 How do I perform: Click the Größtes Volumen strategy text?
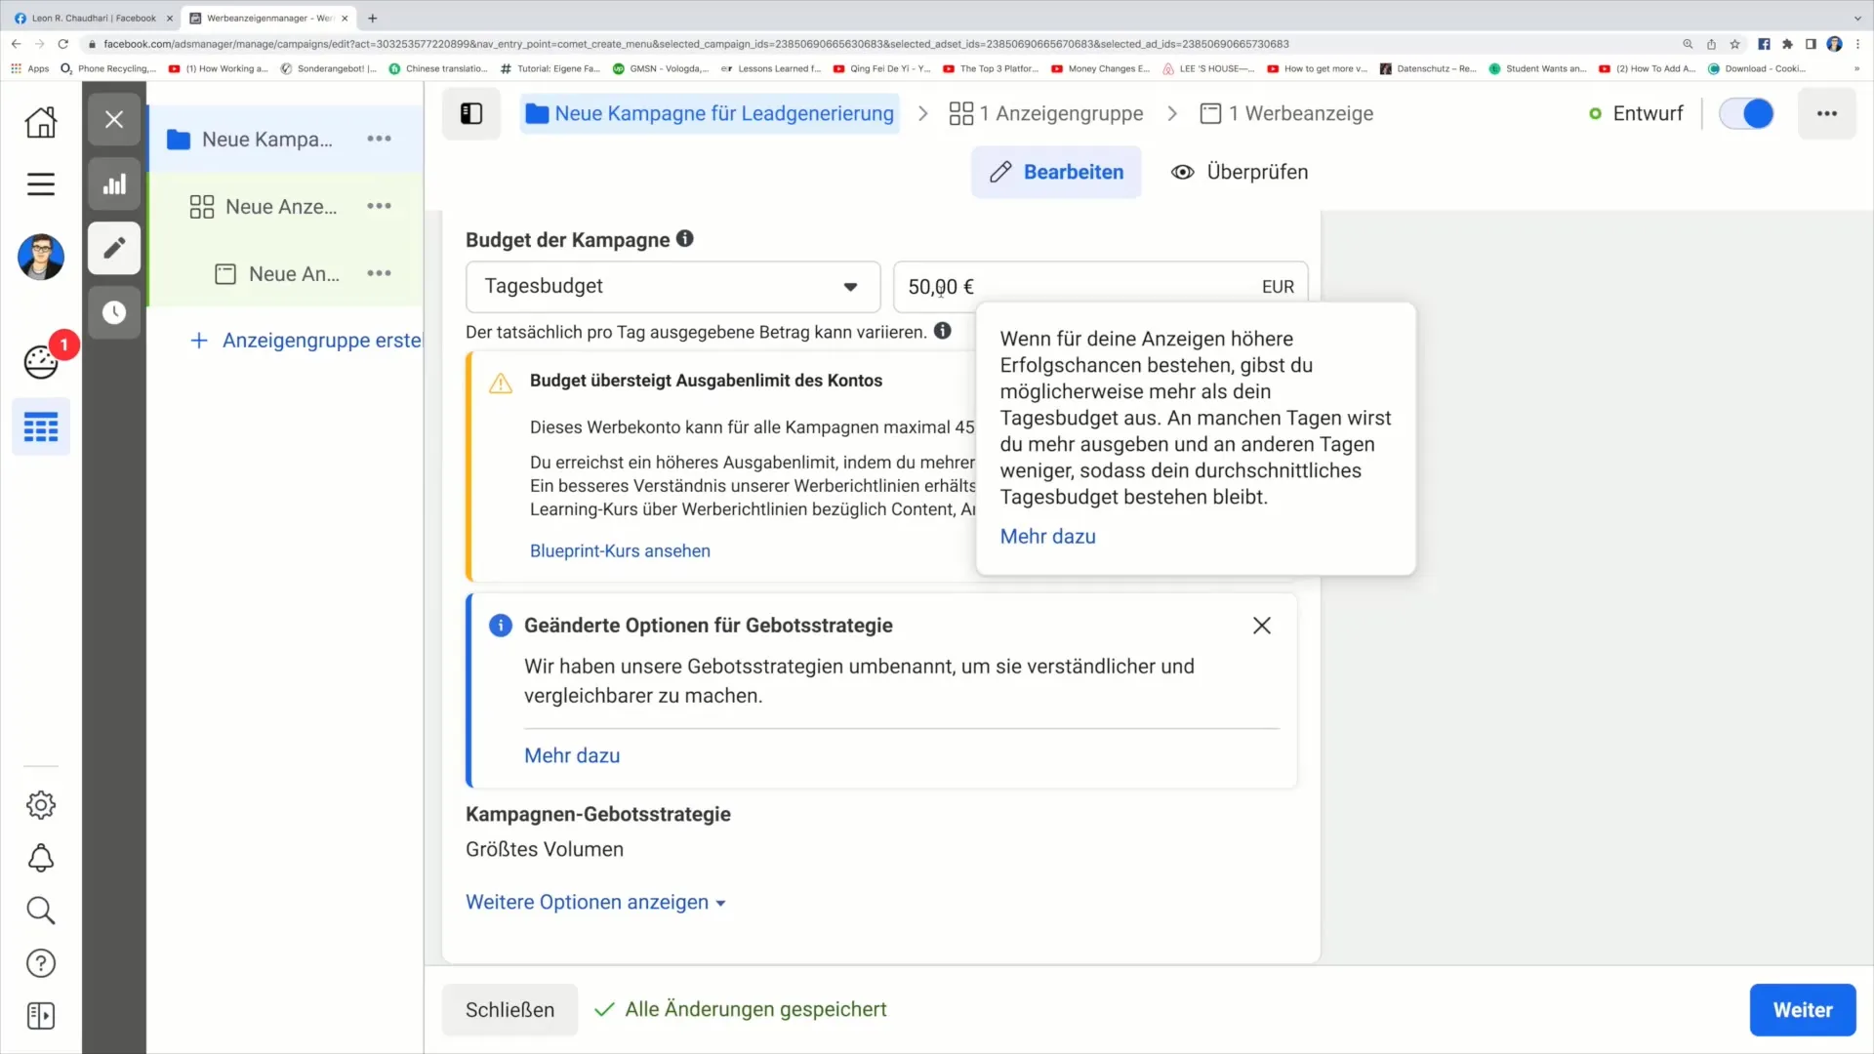[x=544, y=849]
